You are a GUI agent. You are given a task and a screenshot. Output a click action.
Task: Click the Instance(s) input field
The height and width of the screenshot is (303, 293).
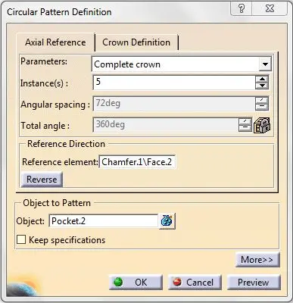coord(174,83)
